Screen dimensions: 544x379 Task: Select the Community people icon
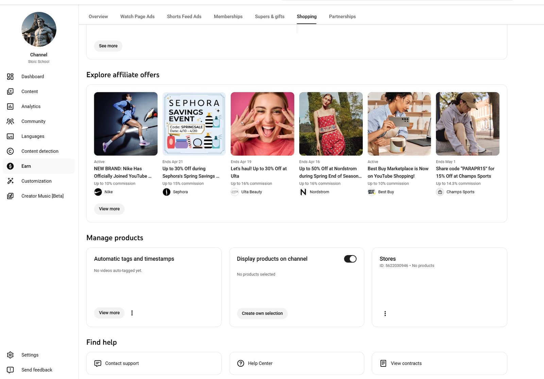point(10,121)
